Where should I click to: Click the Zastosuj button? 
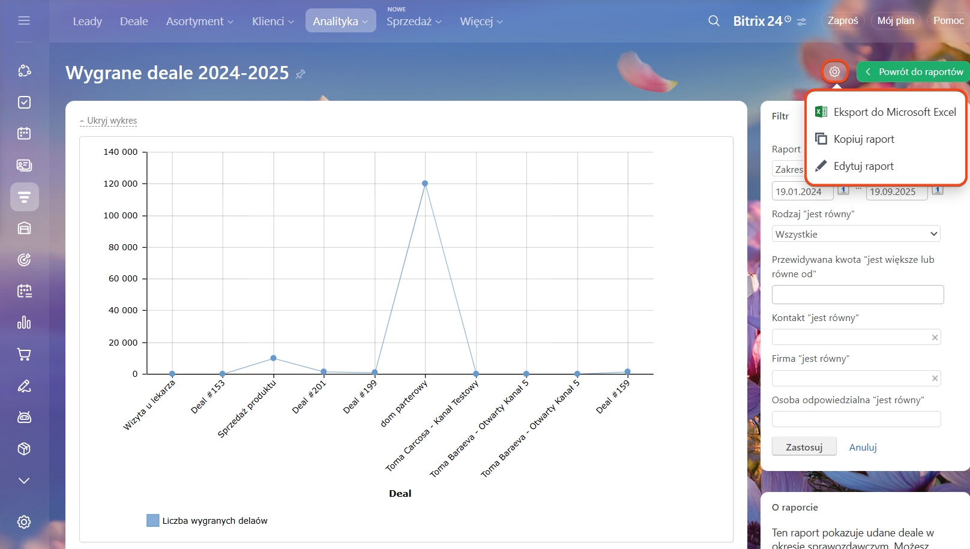[804, 447]
